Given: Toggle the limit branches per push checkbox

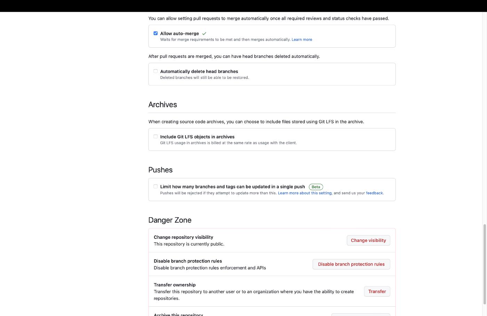Looking at the screenshot, I should pyautogui.click(x=155, y=187).
